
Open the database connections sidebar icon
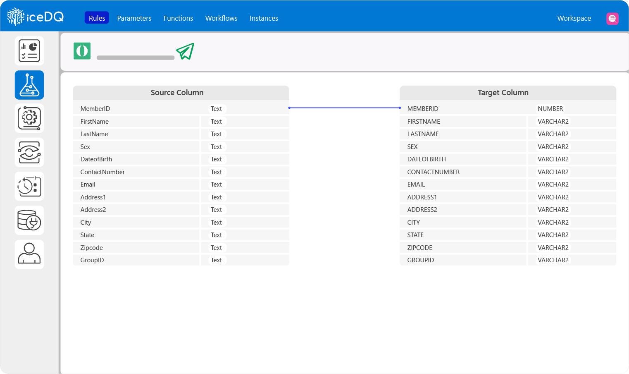tap(29, 220)
